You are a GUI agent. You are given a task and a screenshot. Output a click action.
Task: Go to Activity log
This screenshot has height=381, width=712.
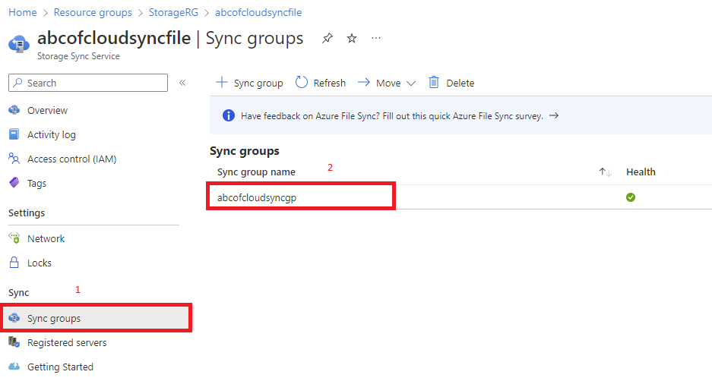51,134
